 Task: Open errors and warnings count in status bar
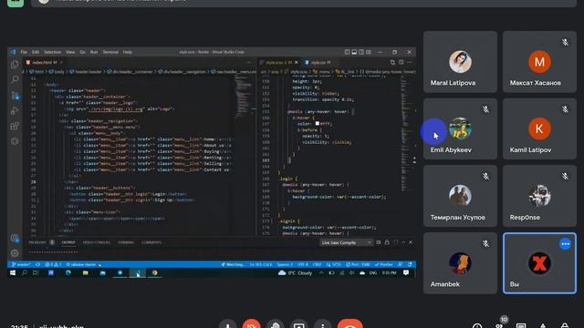pyautogui.click(x=53, y=264)
